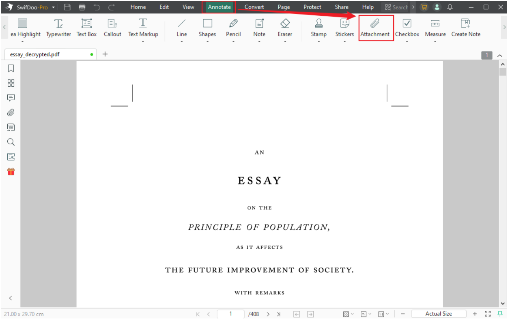Toggle the green pin at bottom right
Viewport: 508px width, 321px height.
click(500, 314)
